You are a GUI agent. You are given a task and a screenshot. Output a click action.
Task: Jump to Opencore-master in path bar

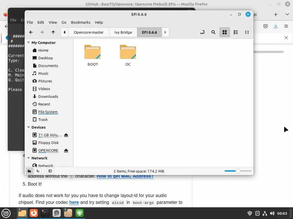(x=89, y=32)
